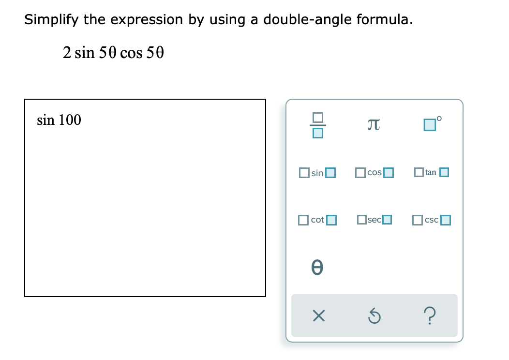Select the sin 100 answer text
The image size is (509, 360).
[58, 120]
